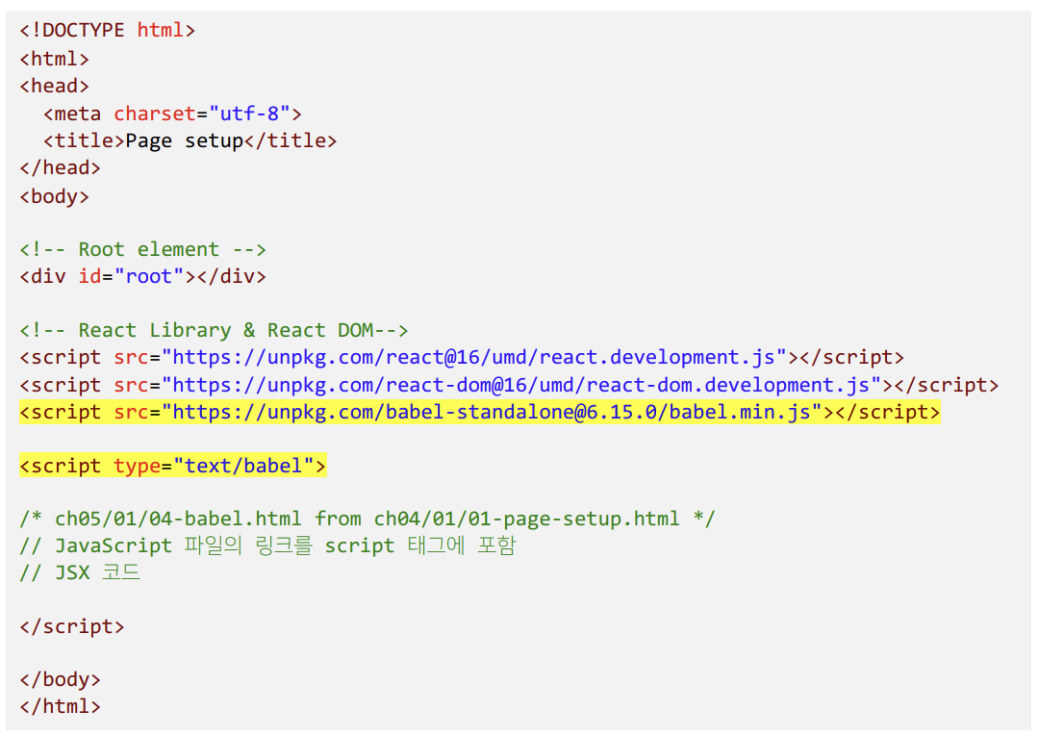Click the opening <head> tag
1038x736 pixels.
click(54, 86)
